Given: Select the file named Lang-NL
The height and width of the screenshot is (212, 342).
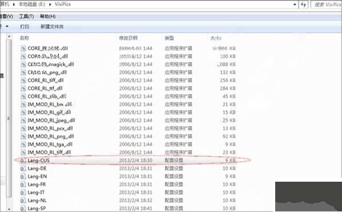Looking at the screenshot, I should tap(37, 201).
